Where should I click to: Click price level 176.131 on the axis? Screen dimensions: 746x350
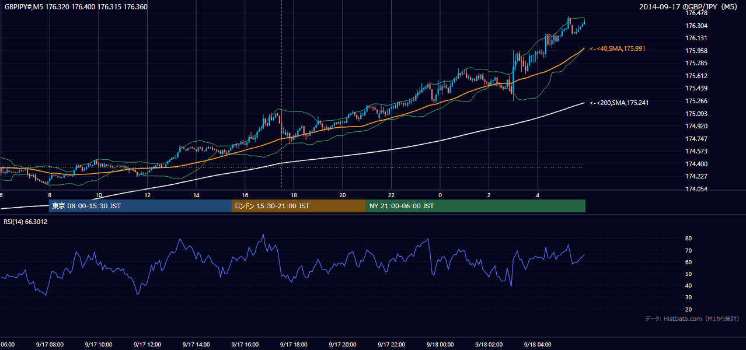click(x=696, y=38)
